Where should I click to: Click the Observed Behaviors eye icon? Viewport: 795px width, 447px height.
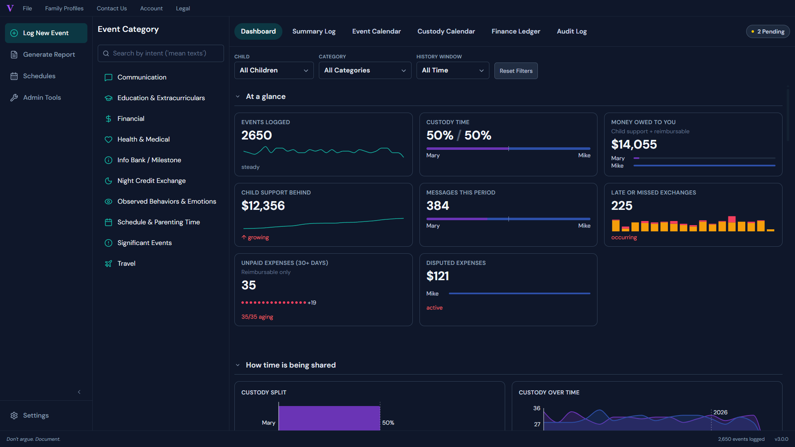point(108,202)
